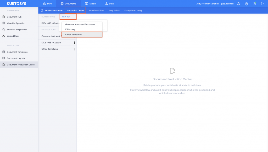Click the Search Configuration magnifier icon

click(4, 29)
